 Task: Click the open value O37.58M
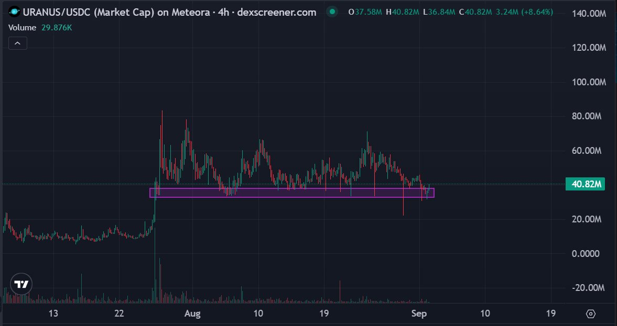[x=365, y=12]
